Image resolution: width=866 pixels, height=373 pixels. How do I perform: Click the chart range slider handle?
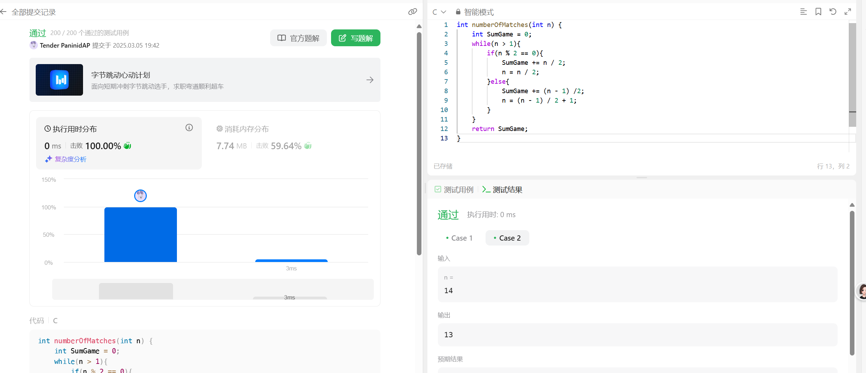136,291
